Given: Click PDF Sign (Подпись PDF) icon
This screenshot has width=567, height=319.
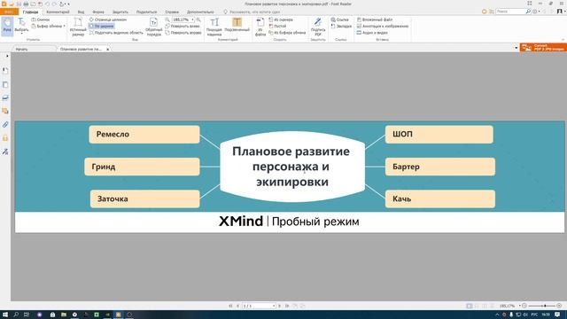Looking at the screenshot, I should pos(318,27).
